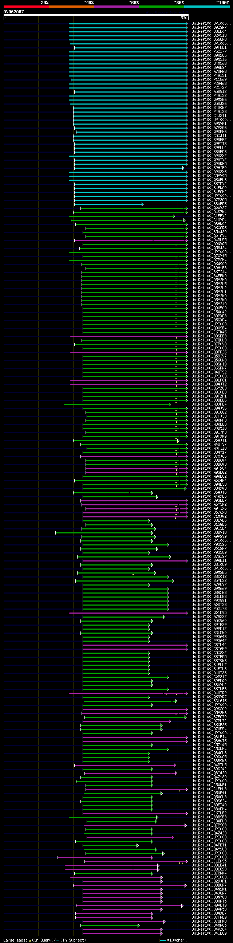Select label UniRef100_Q60EU8
Viewport: 233px width, 943px height.
(209, 180)
